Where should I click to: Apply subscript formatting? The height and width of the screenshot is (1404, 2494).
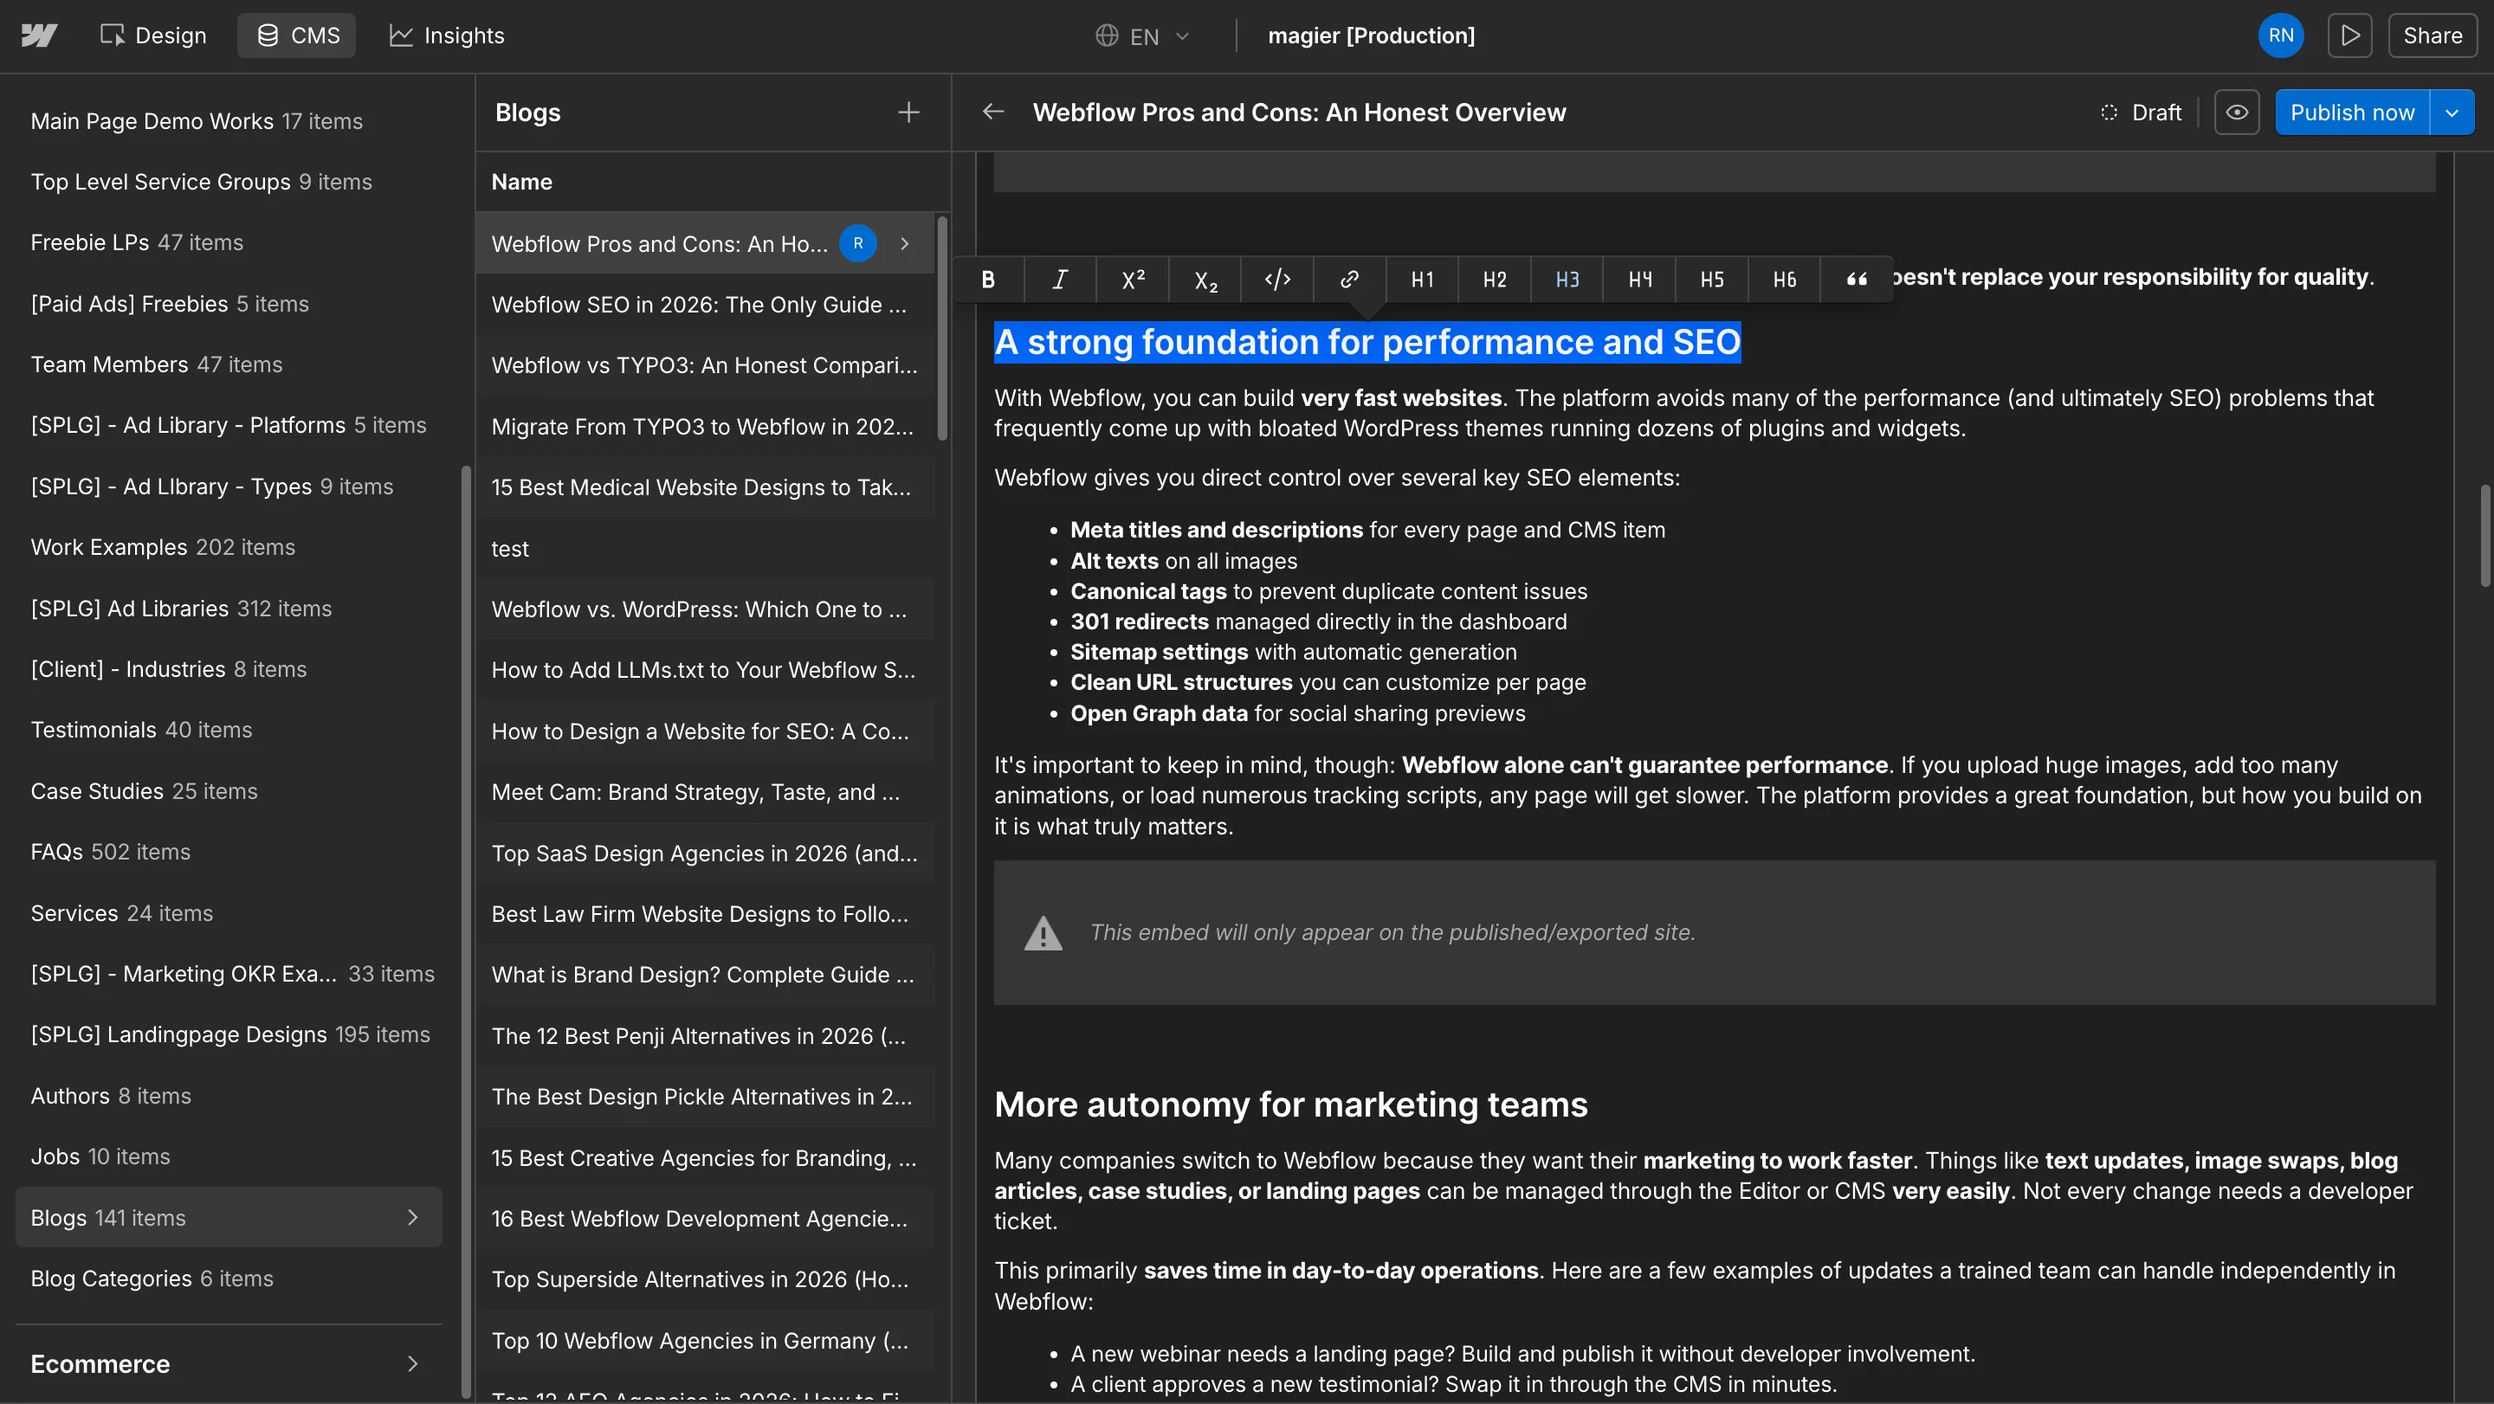coord(1205,280)
